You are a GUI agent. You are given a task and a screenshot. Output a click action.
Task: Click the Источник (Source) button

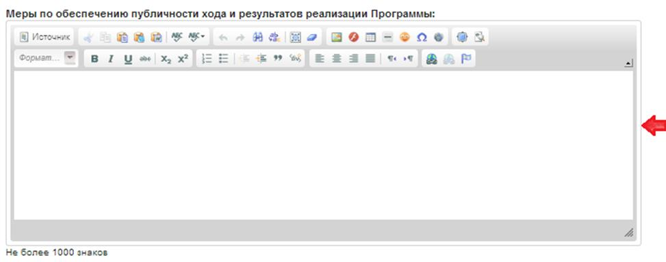tap(44, 38)
